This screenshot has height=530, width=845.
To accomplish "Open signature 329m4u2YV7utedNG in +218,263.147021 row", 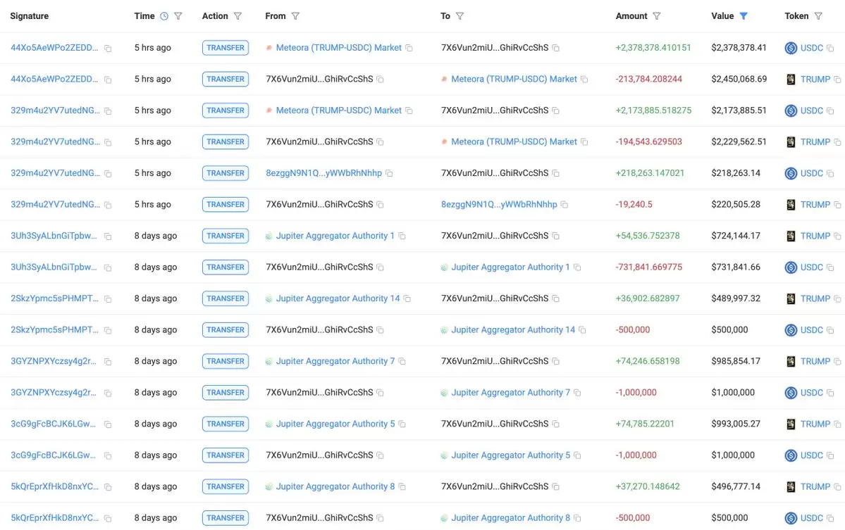I will coord(55,172).
